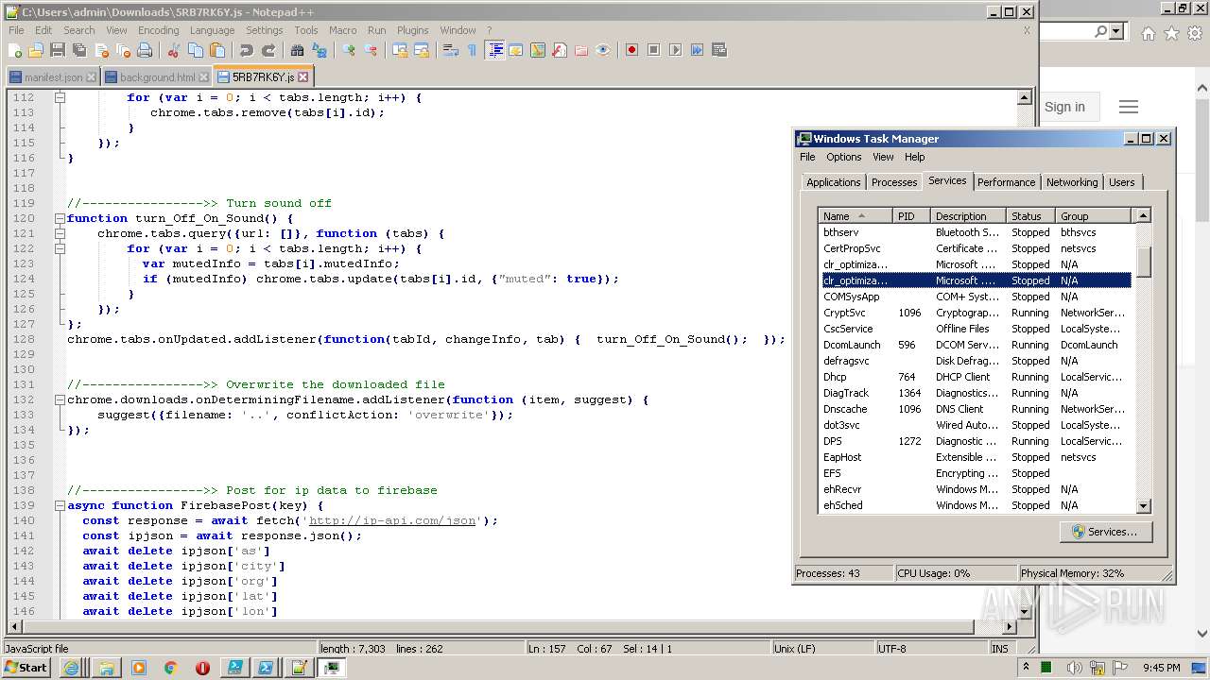Click the macro Playback toolbar icon
1210x680 pixels.
[x=675, y=50]
